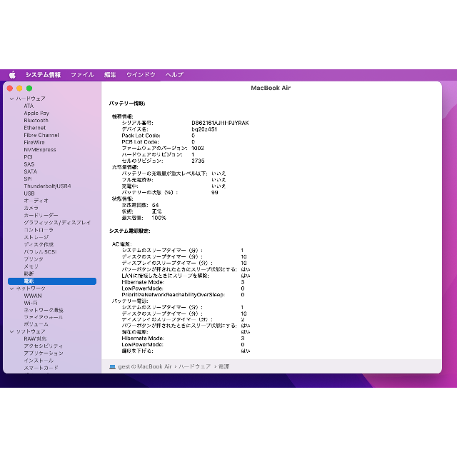Select Bluetooth in the sidebar

point(36,121)
